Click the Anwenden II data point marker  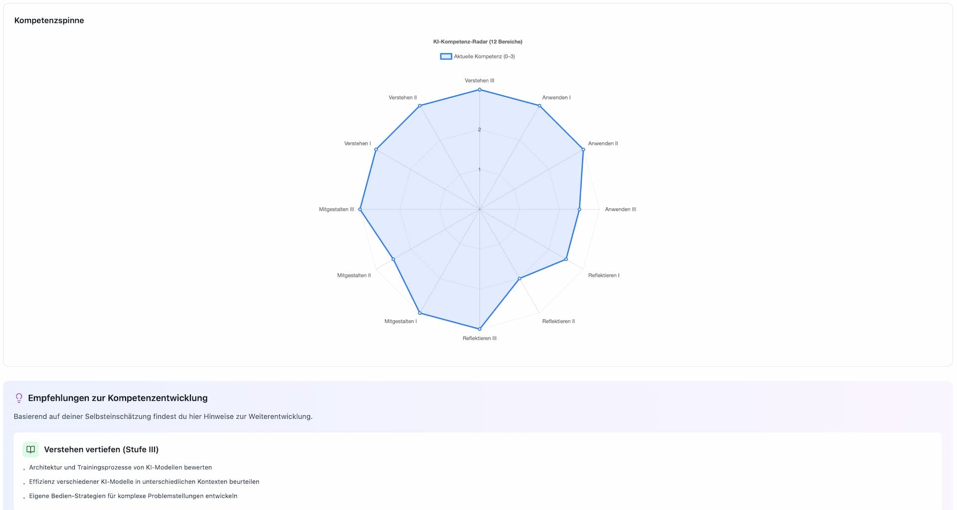(583, 150)
